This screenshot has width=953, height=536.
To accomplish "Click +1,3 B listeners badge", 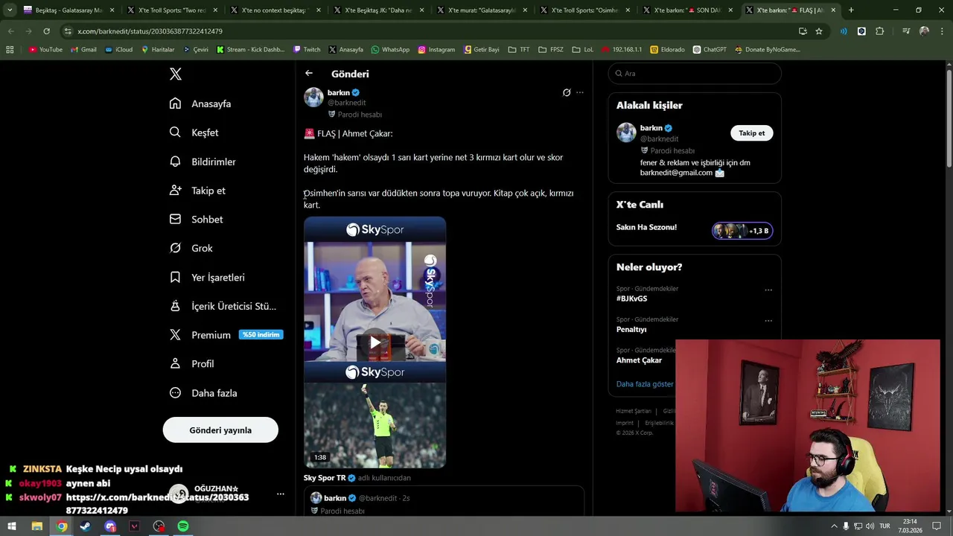I will click(x=742, y=231).
